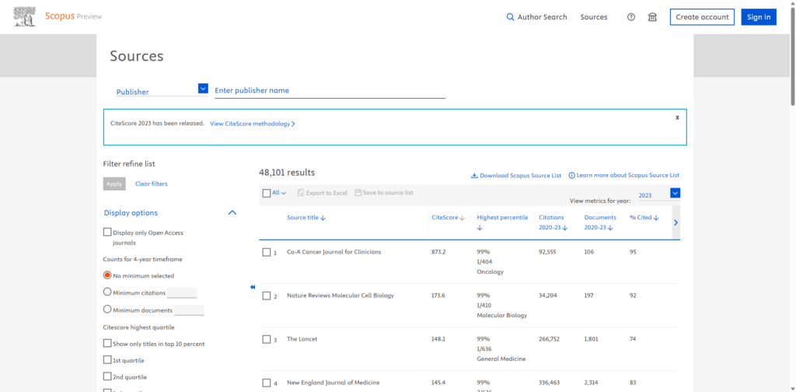Viewport: 796px width, 392px height.
Task: Open New England Journal of Medicine
Action: click(333, 383)
